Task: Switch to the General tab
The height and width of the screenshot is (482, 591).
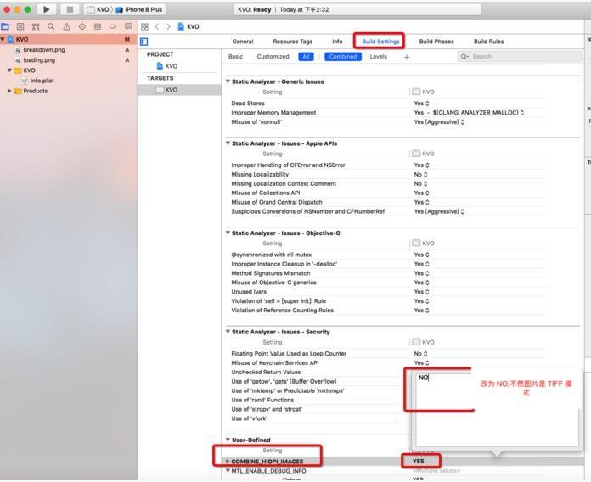Action: click(x=243, y=42)
